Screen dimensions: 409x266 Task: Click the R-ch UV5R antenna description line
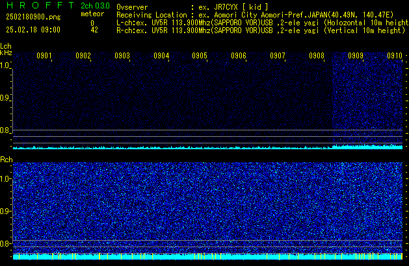click(261, 30)
